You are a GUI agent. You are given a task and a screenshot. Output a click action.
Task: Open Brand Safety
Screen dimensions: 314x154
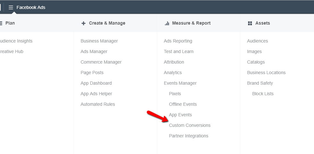(260, 83)
